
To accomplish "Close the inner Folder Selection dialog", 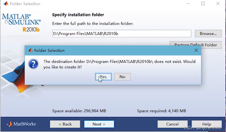I will (x=196, y=50).
